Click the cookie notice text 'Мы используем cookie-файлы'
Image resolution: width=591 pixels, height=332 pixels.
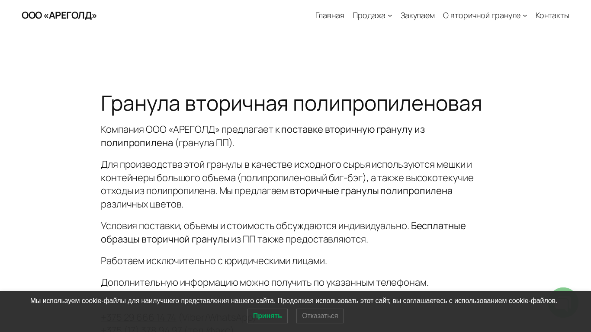click(294, 300)
